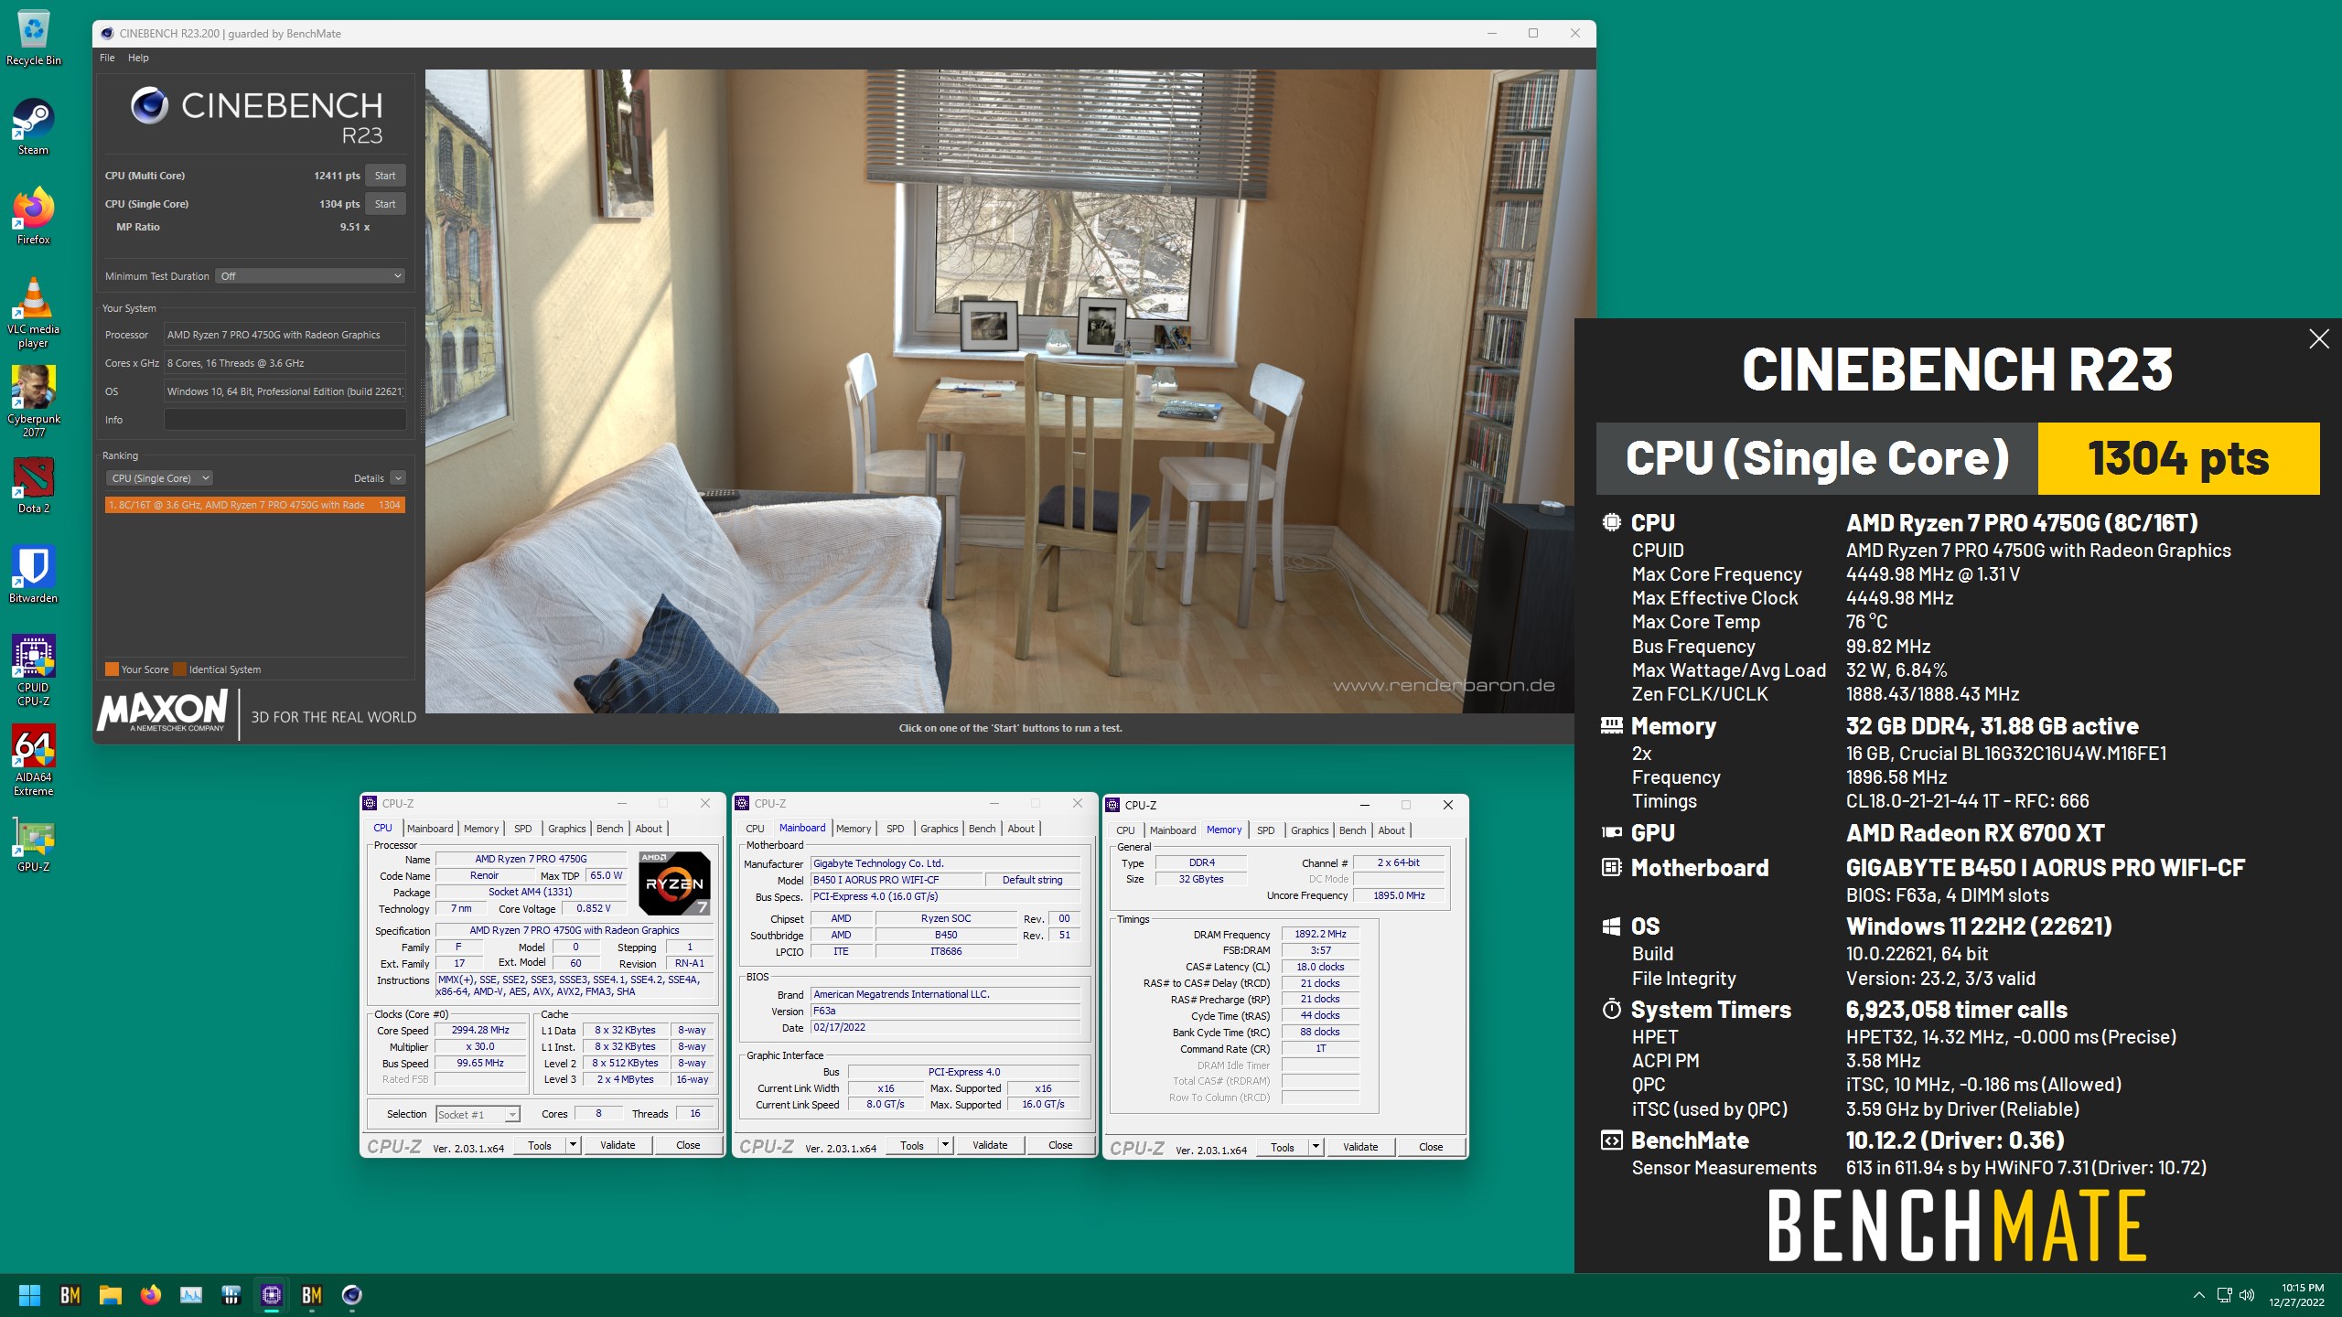Launch Dota 2 desktop shortcut

(x=34, y=485)
